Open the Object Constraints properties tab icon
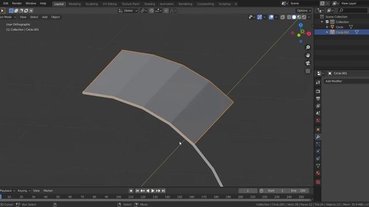The height and width of the screenshot is (207, 369). (318, 159)
